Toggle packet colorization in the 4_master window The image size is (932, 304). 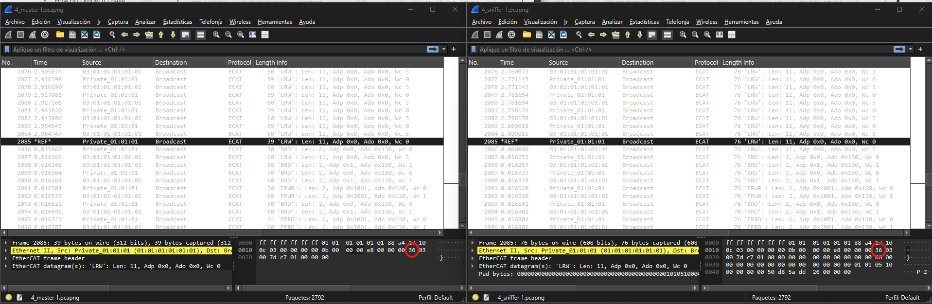[x=201, y=35]
